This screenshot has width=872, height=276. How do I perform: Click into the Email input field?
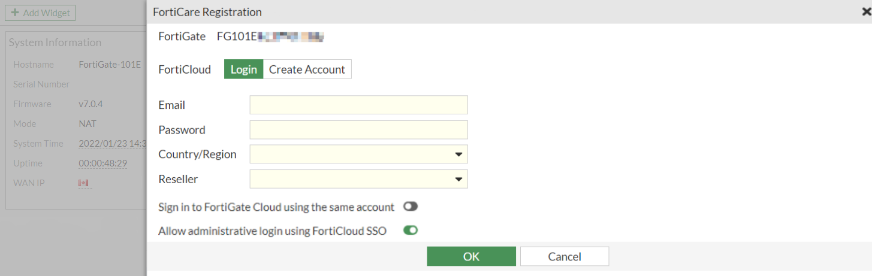pyautogui.click(x=358, y=105)
